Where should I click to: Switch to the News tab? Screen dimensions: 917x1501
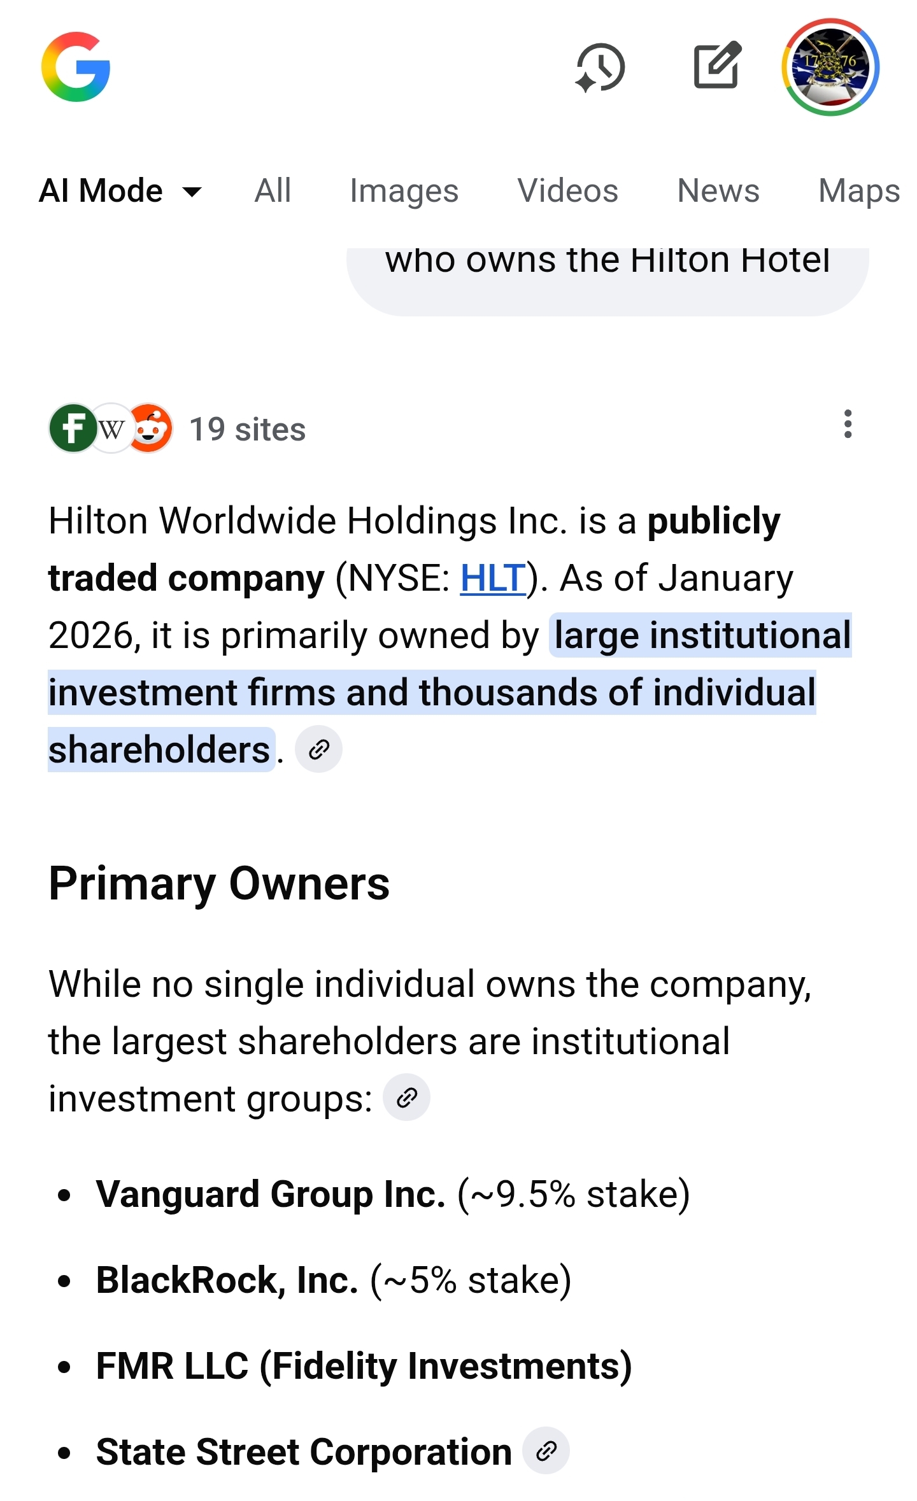click(x=718, y=190)
